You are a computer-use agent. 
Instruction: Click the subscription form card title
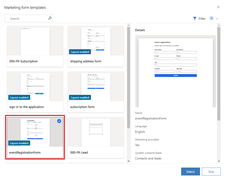(x=82, y=107)
